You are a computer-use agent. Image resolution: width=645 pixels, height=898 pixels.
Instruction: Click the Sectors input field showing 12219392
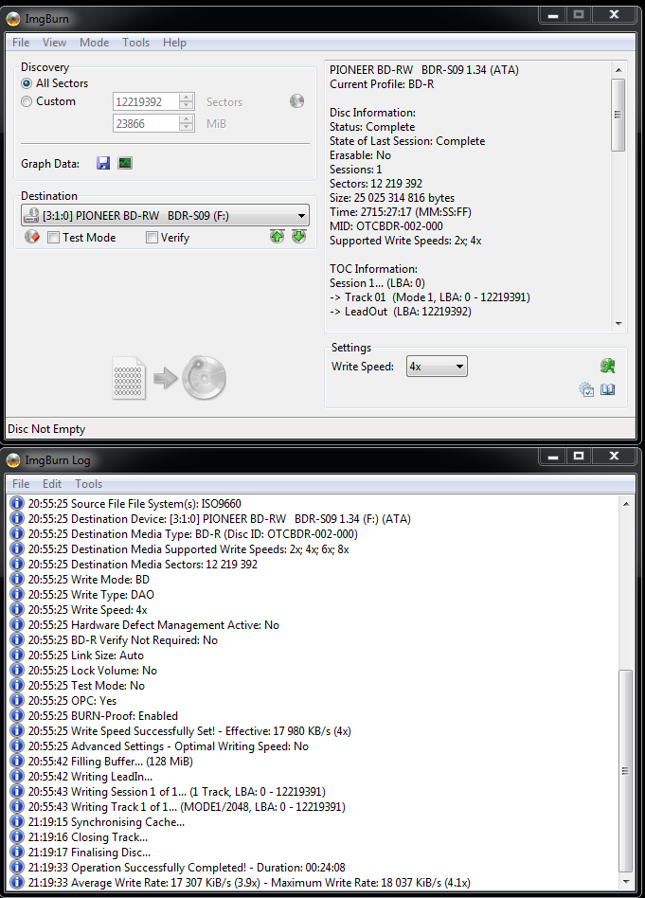click(x=147, y=102)
